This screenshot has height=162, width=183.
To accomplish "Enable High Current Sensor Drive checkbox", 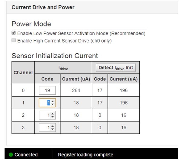I will pyautogui.click(x=13, y=40).
